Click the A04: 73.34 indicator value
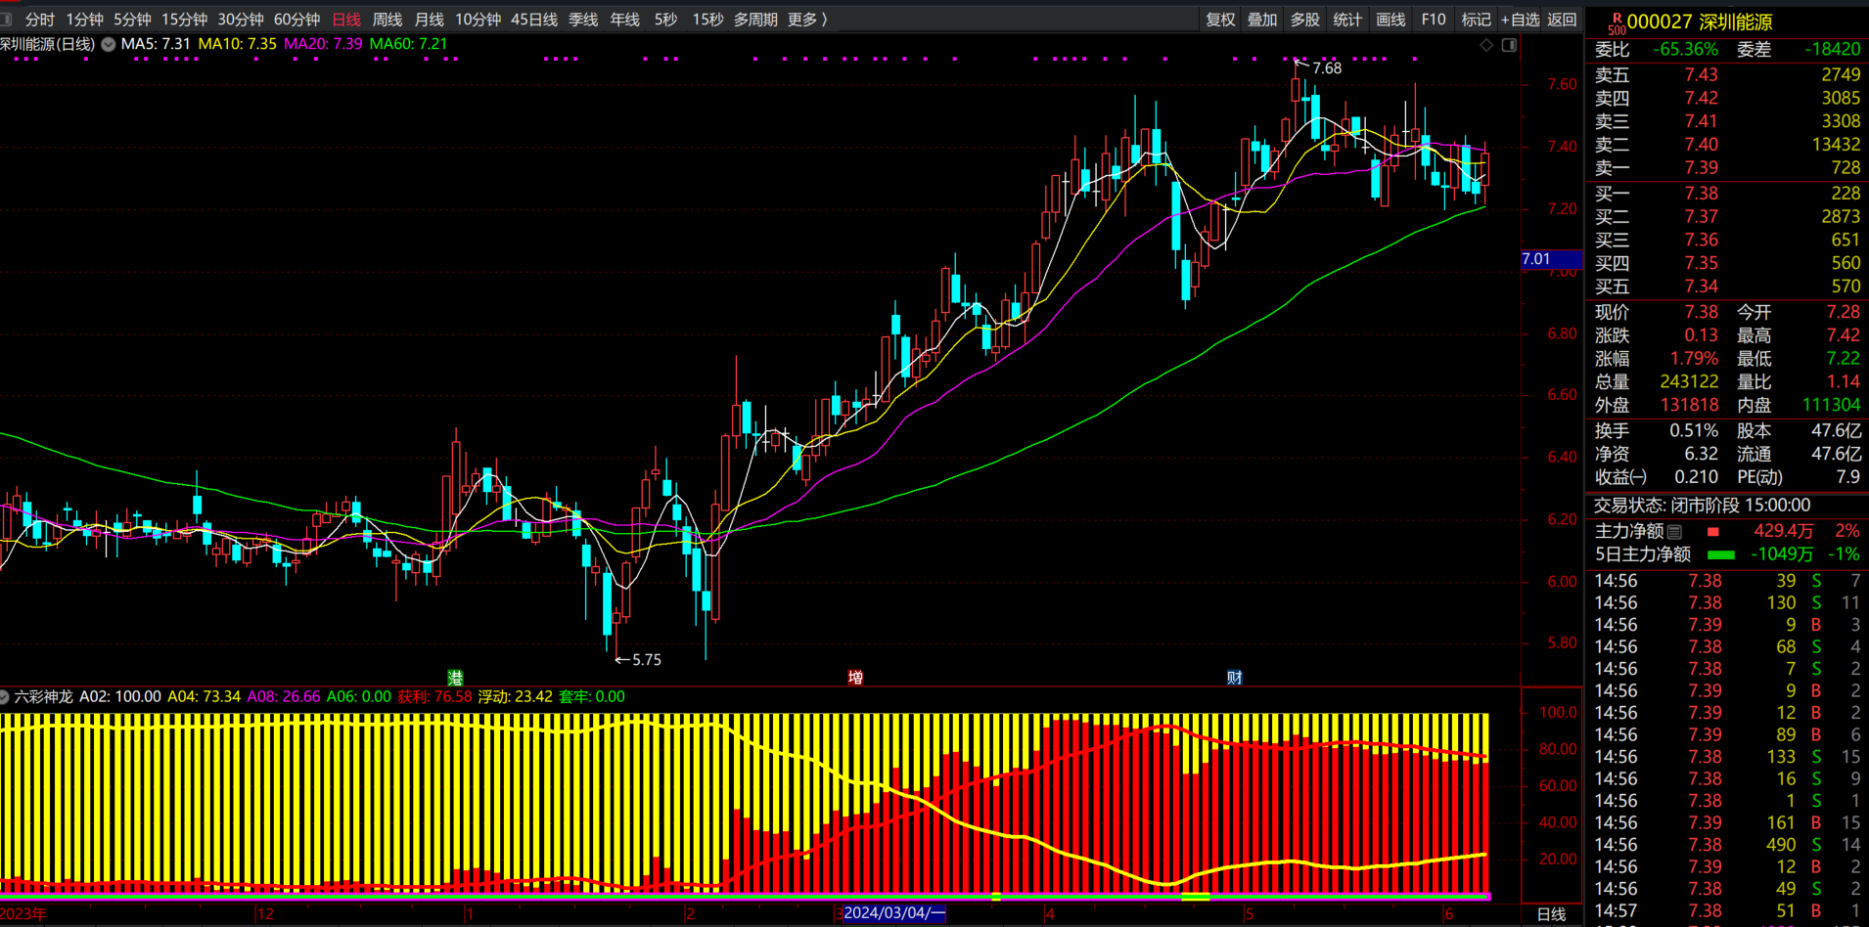 (x=204, y=697)
